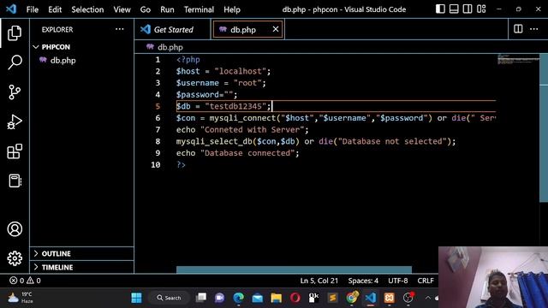Screen dimensions: 548x308
Task: Open Explorer more actions ellipsis
Action: 120,29
